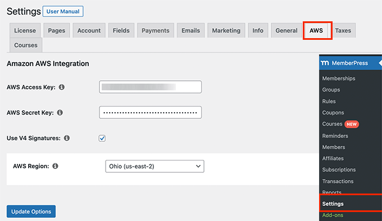The width and height of the screenshot is (382, 221).
Task: Go to the Marketing tab
Action: pyautogui.click(x=226, y=30)
